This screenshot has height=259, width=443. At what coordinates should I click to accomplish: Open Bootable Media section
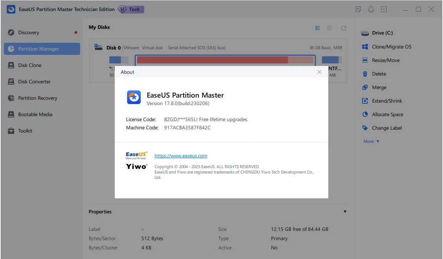tap(42, 114)
